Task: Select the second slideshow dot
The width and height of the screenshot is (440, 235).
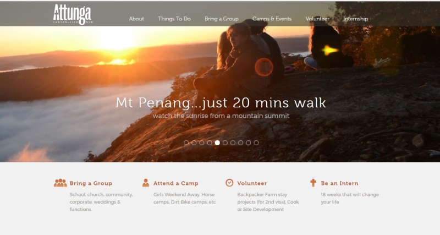Action: (x=194, y=143)
